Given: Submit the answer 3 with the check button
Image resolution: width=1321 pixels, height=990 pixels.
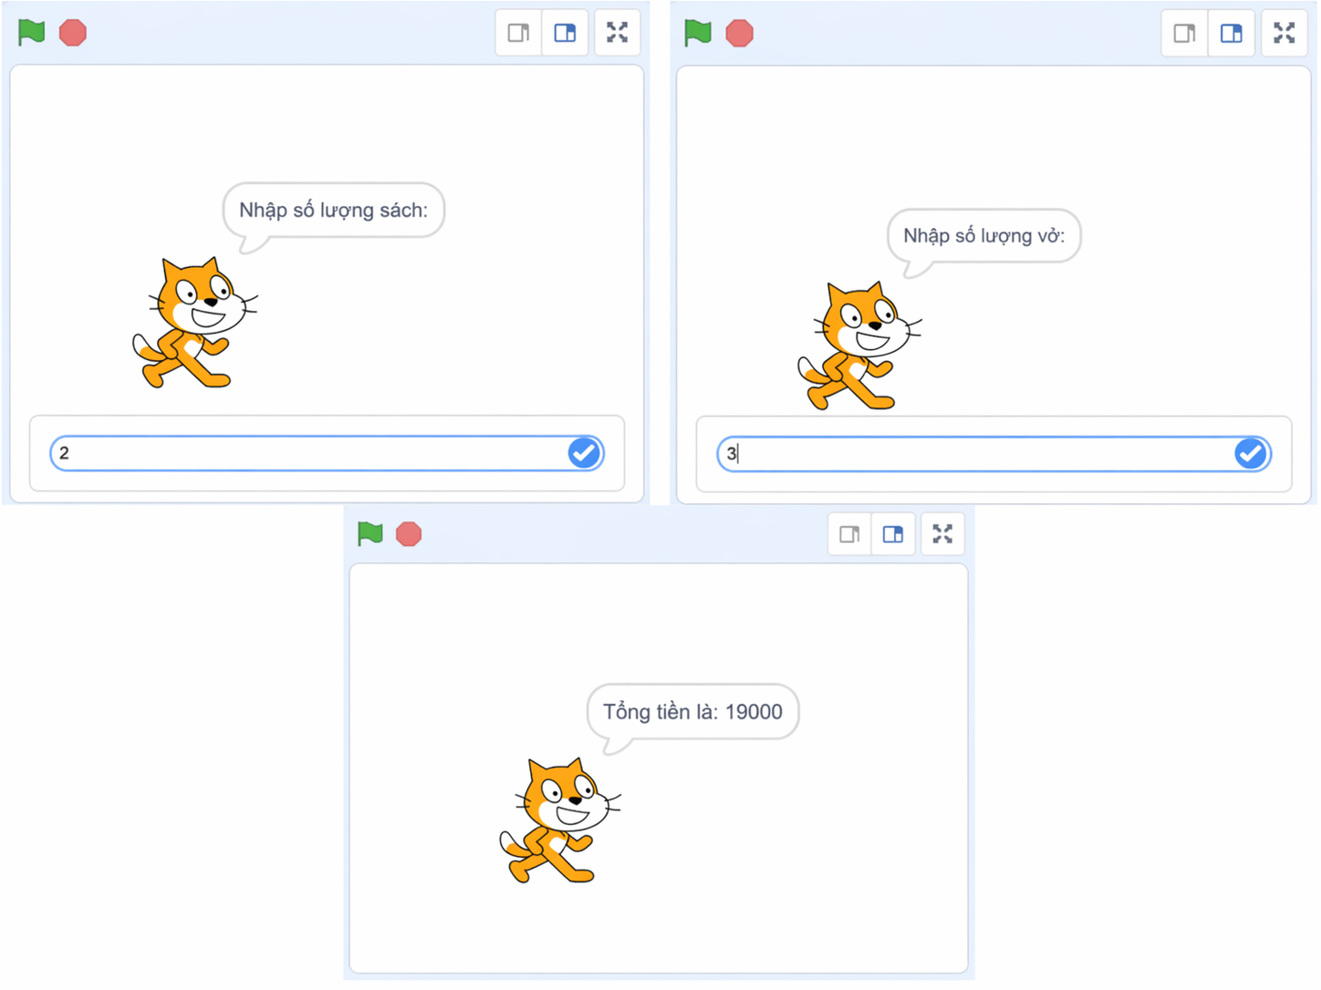Looking at the screenshot, I should (x=1251, y=454).
